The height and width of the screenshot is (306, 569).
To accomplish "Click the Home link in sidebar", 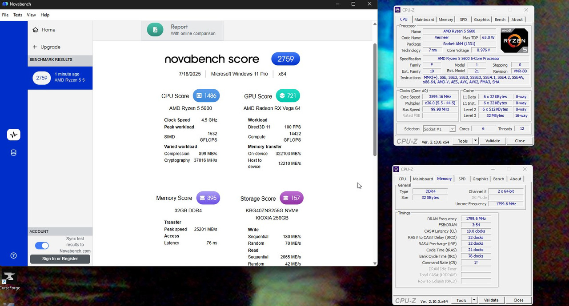I will click(48, 30).
